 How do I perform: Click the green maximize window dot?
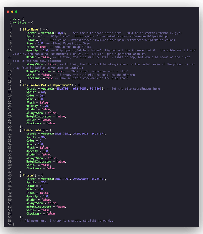pos(16,12)
